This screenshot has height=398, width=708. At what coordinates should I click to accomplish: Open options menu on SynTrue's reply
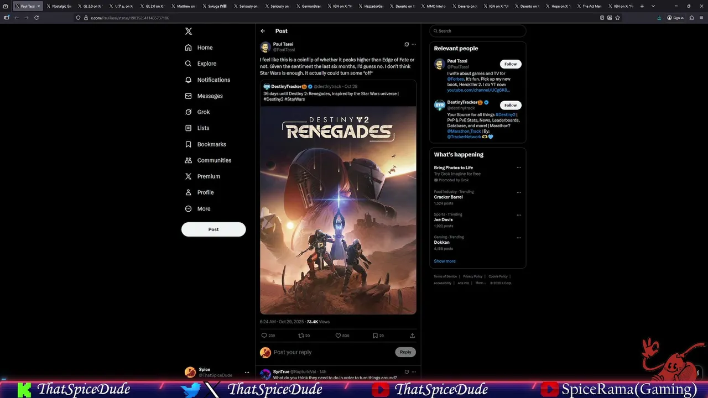414,371
